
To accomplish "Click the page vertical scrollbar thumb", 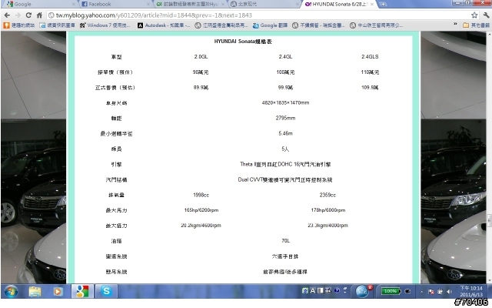I will (x=489, y=221).
